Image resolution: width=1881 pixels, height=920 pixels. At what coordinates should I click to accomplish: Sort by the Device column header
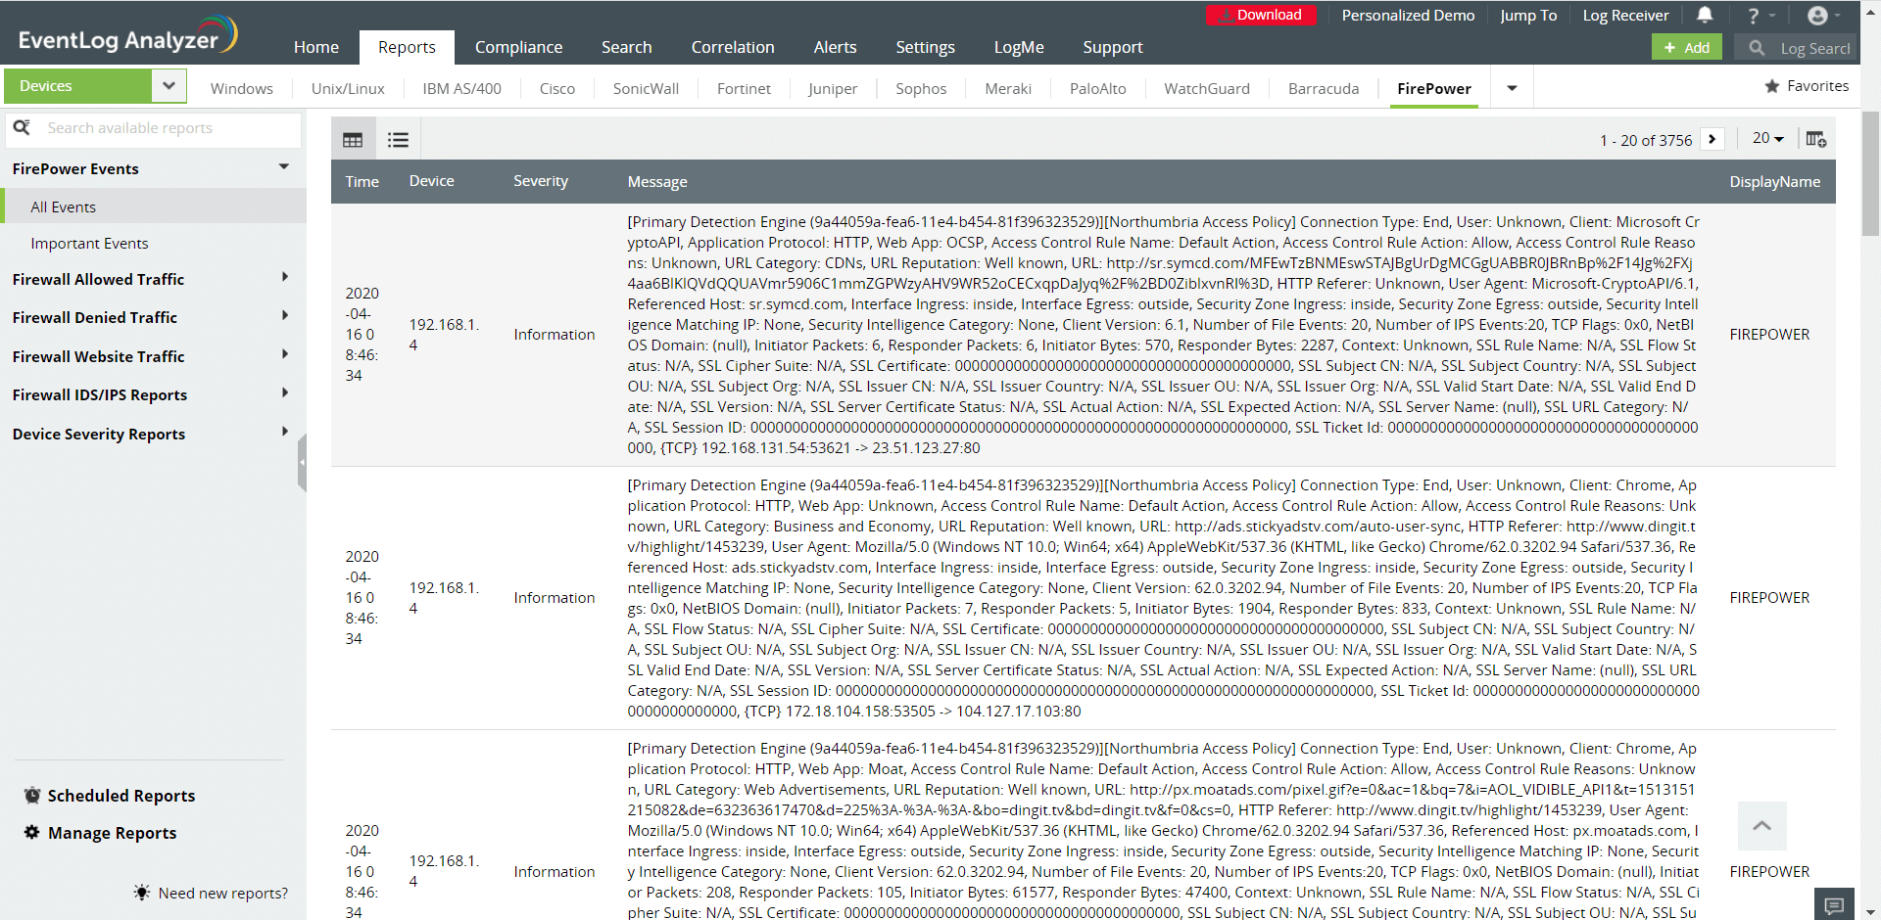pos(431,181)
